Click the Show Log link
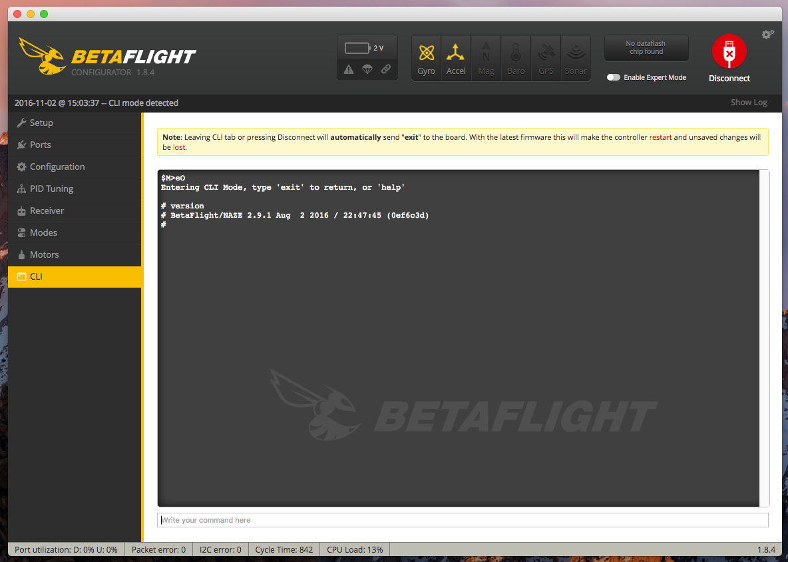This screenshot has height=562, width=788. 749,103
